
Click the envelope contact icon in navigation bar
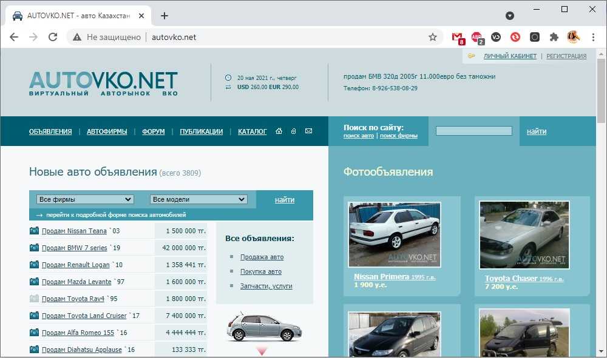click(308, 131)
